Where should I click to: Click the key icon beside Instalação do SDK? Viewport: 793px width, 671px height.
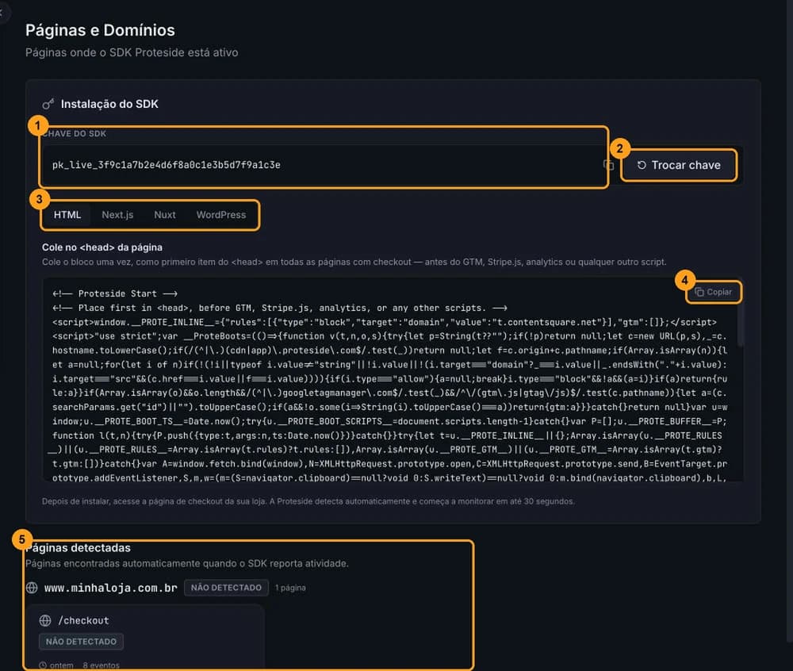click(48, 104)
